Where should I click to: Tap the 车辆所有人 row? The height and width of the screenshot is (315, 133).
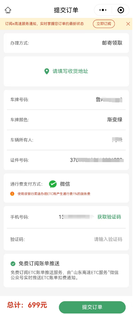click(x=66, y=140)
